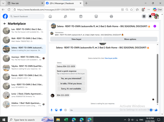
Task: Open the Facebook menu grid icon
Action: (144, 16)
